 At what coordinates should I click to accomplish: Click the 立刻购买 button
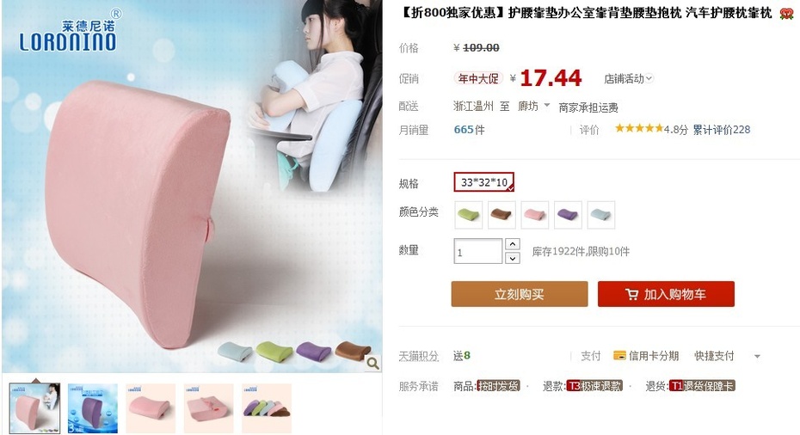(520, 294)
